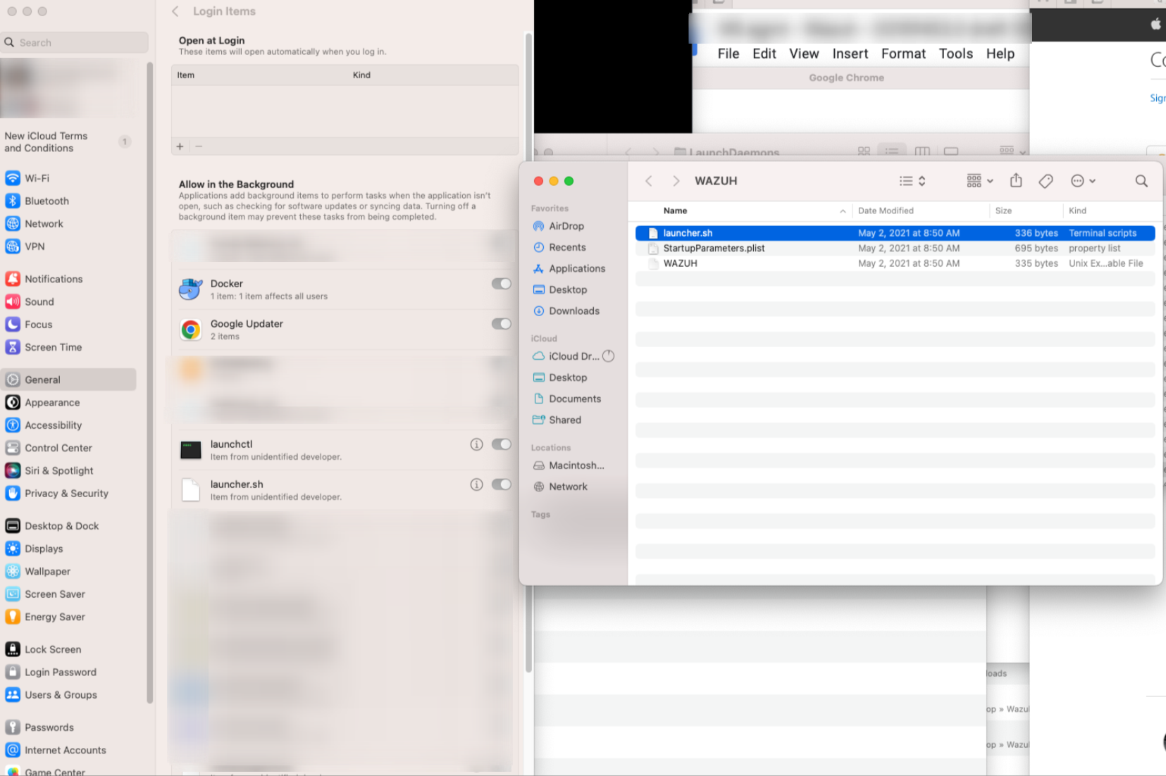Viewport: 1166px width, 776px height.
Task: Open the Tools menu
Action: pyautogui.click(x=955, y=54)
